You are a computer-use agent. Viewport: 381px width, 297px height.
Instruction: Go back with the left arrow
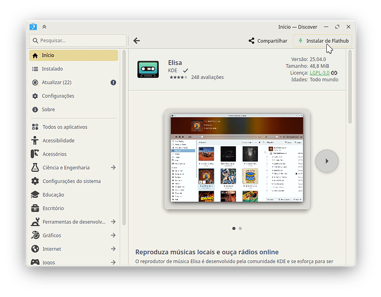[x=137, y=40]
